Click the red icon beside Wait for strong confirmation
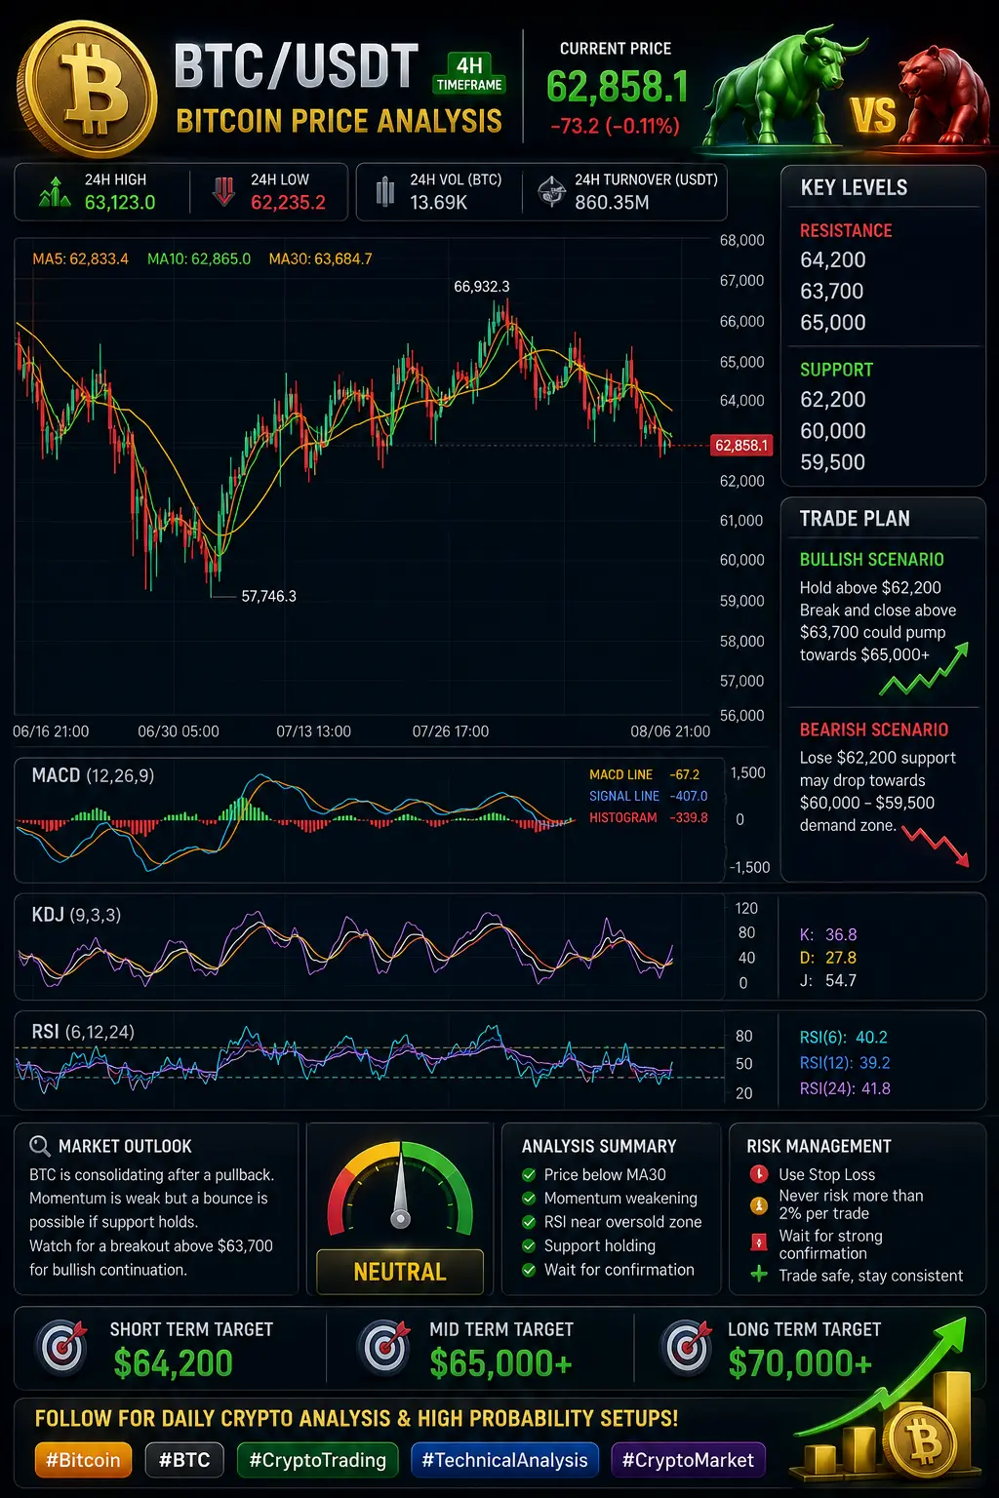The height and width of the screenshot is (1498, 999). click(758, 1242)
